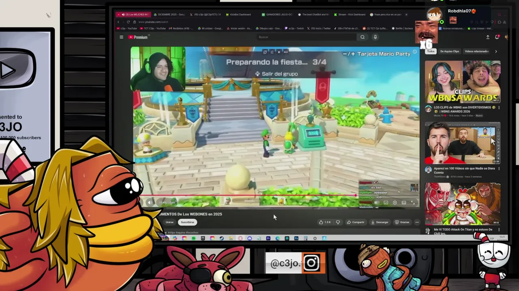Enter fullscreen on the video player

[413, 202]
